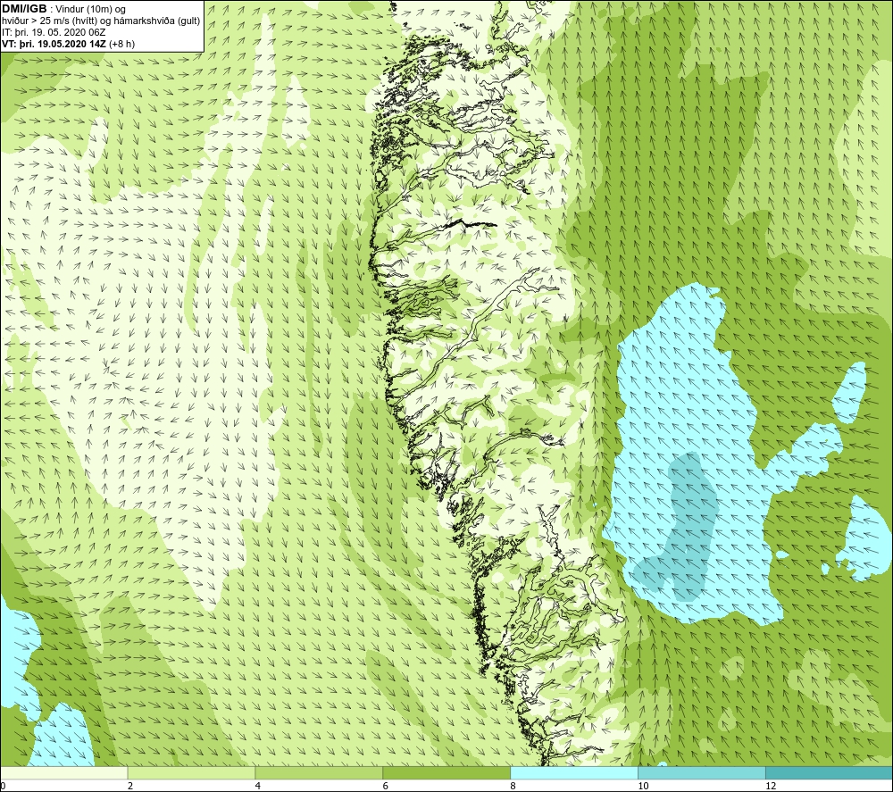The image size is (893, 792).
Task: Select the medium green 4–6 m/s scale swatch
Action: [x=319, y=772]
